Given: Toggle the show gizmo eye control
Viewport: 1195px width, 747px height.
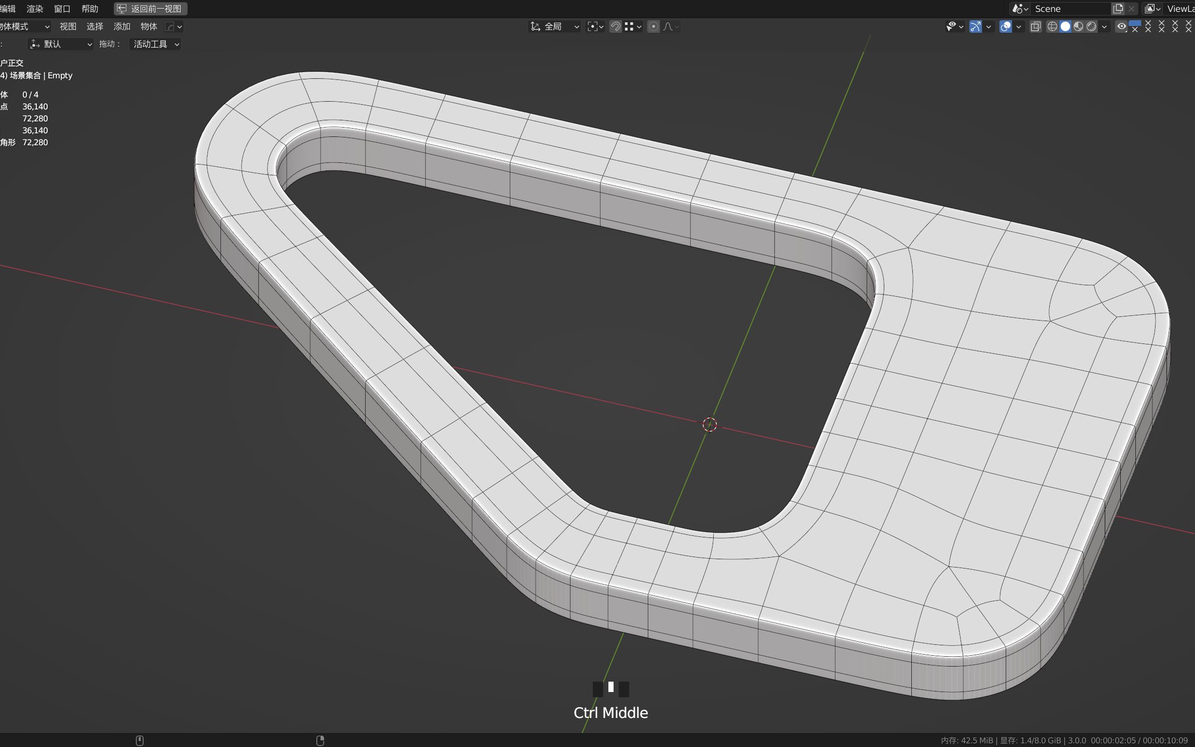Looking at the screenshot, I should 952,26.
